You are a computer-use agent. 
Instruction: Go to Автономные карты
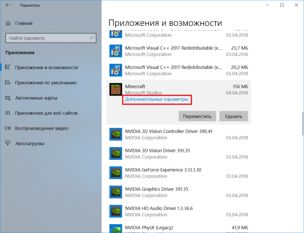(51, 98)
